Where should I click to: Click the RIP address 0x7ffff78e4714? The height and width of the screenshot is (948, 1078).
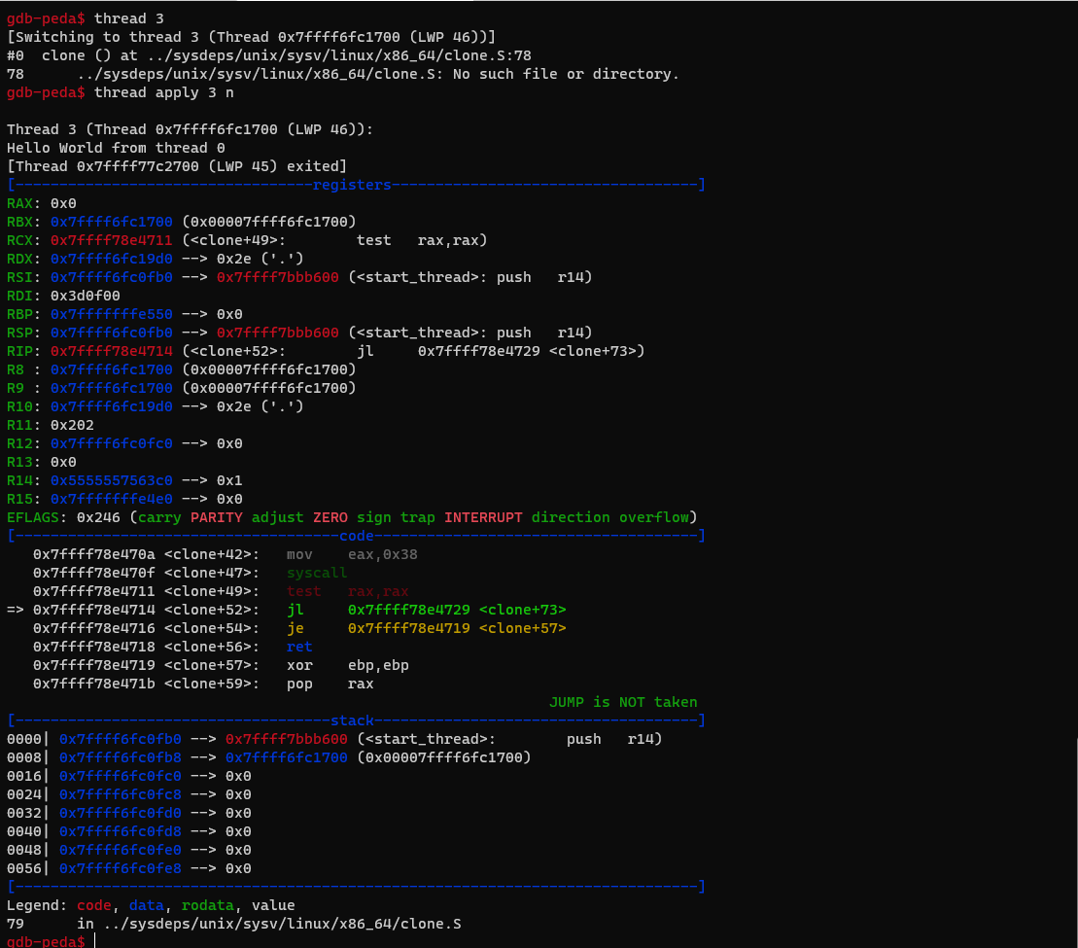click(x=112, y=351)
